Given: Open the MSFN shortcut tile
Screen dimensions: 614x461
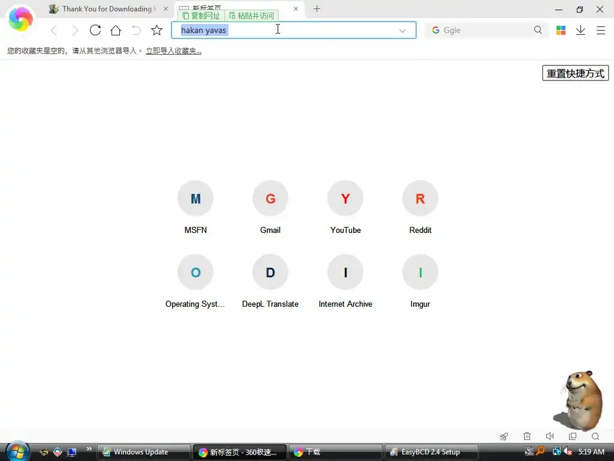Looking at the screenshot, I should (195, 207).
